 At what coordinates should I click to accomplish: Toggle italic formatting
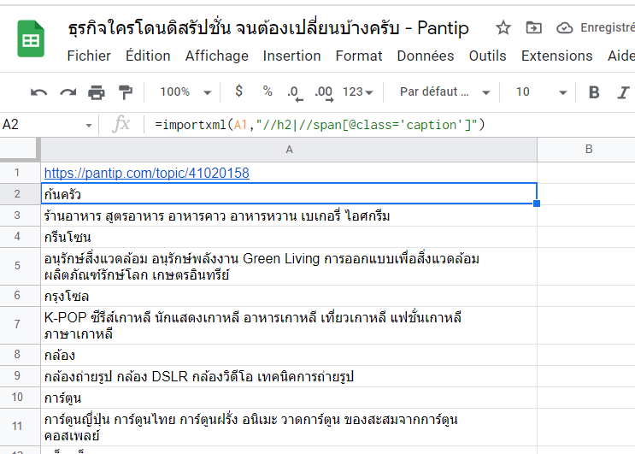tap(624, 92)
